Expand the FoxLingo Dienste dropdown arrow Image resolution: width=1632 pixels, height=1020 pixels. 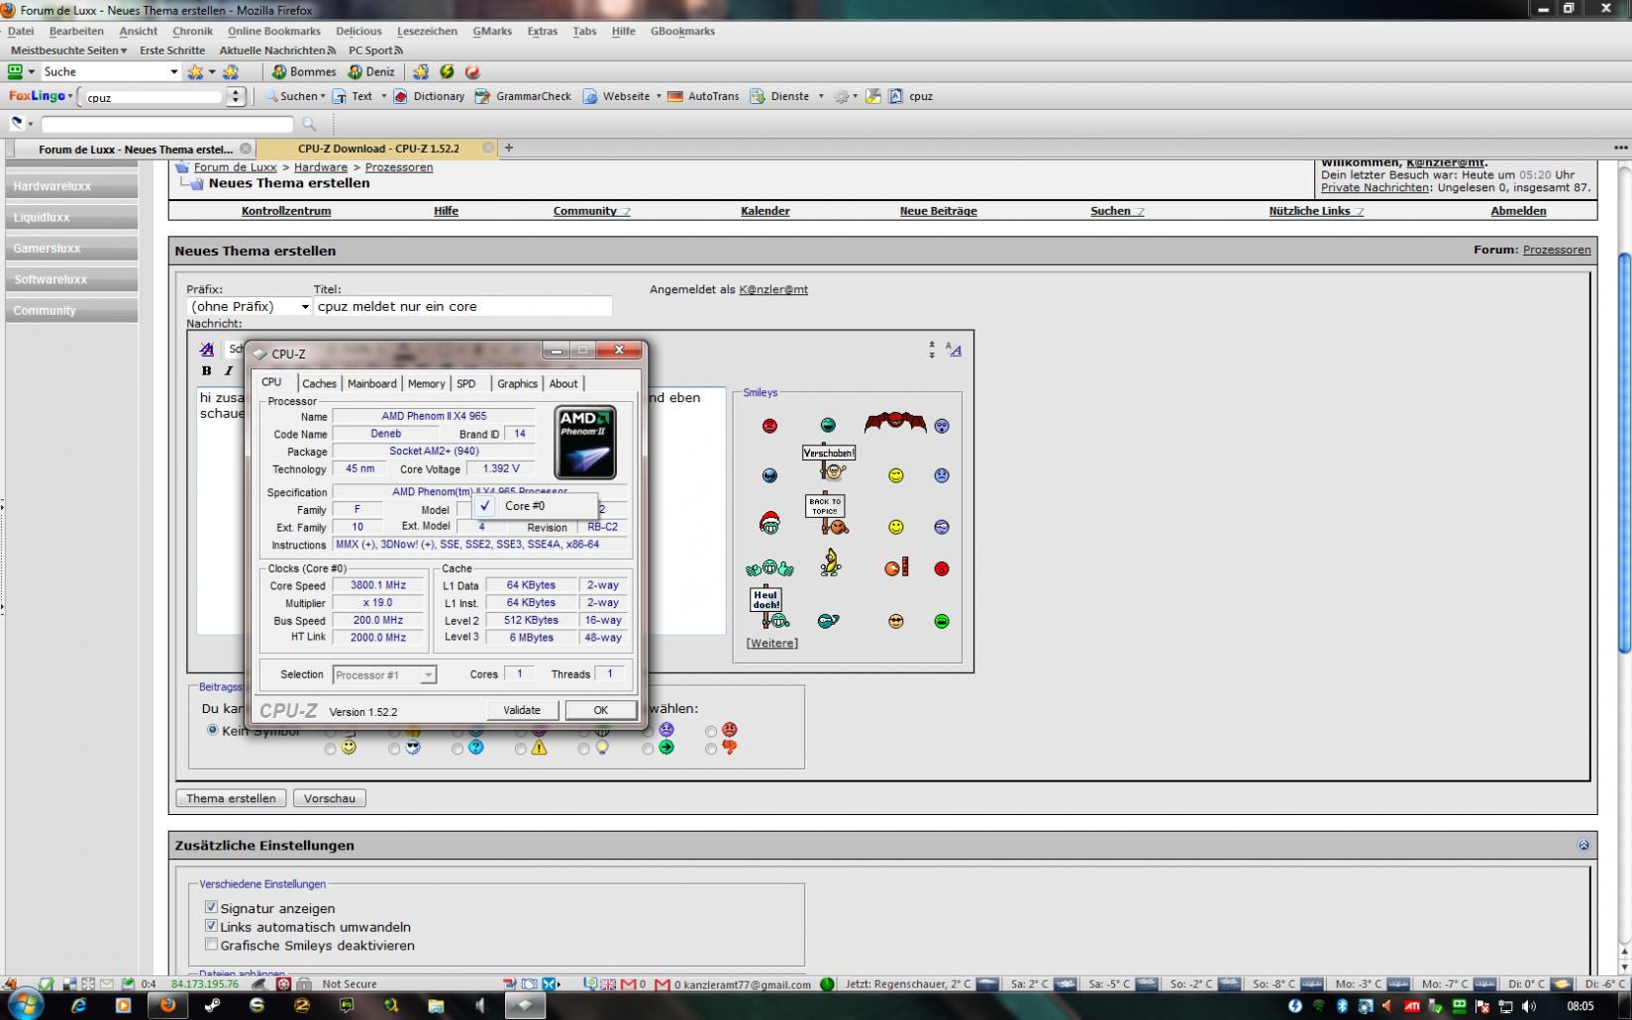coord(821,96)
